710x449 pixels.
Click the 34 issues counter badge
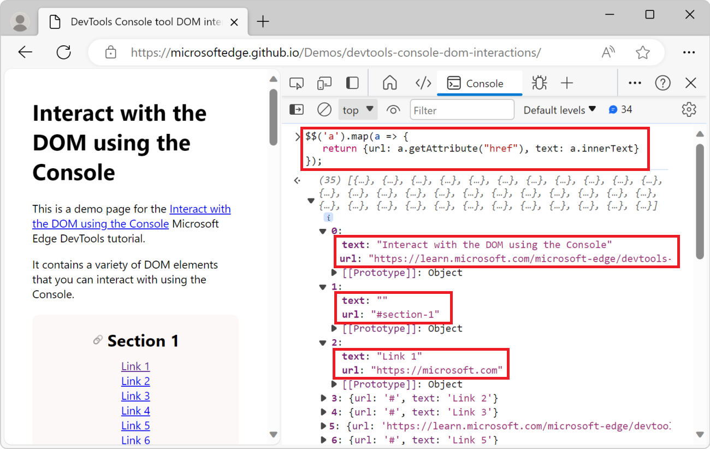[x=620, y=109]
